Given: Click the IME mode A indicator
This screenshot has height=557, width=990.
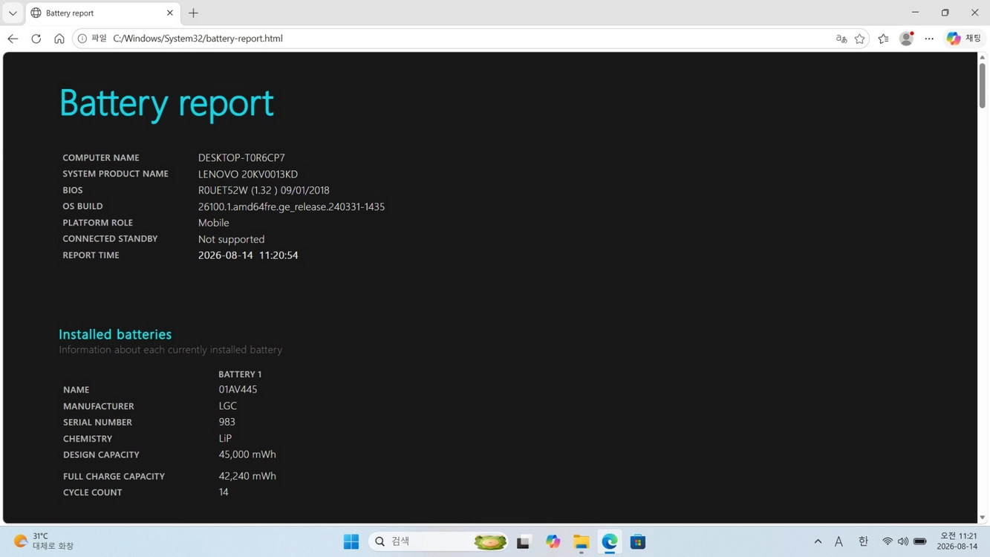Looking at the screenshot, I should [838, 542].
